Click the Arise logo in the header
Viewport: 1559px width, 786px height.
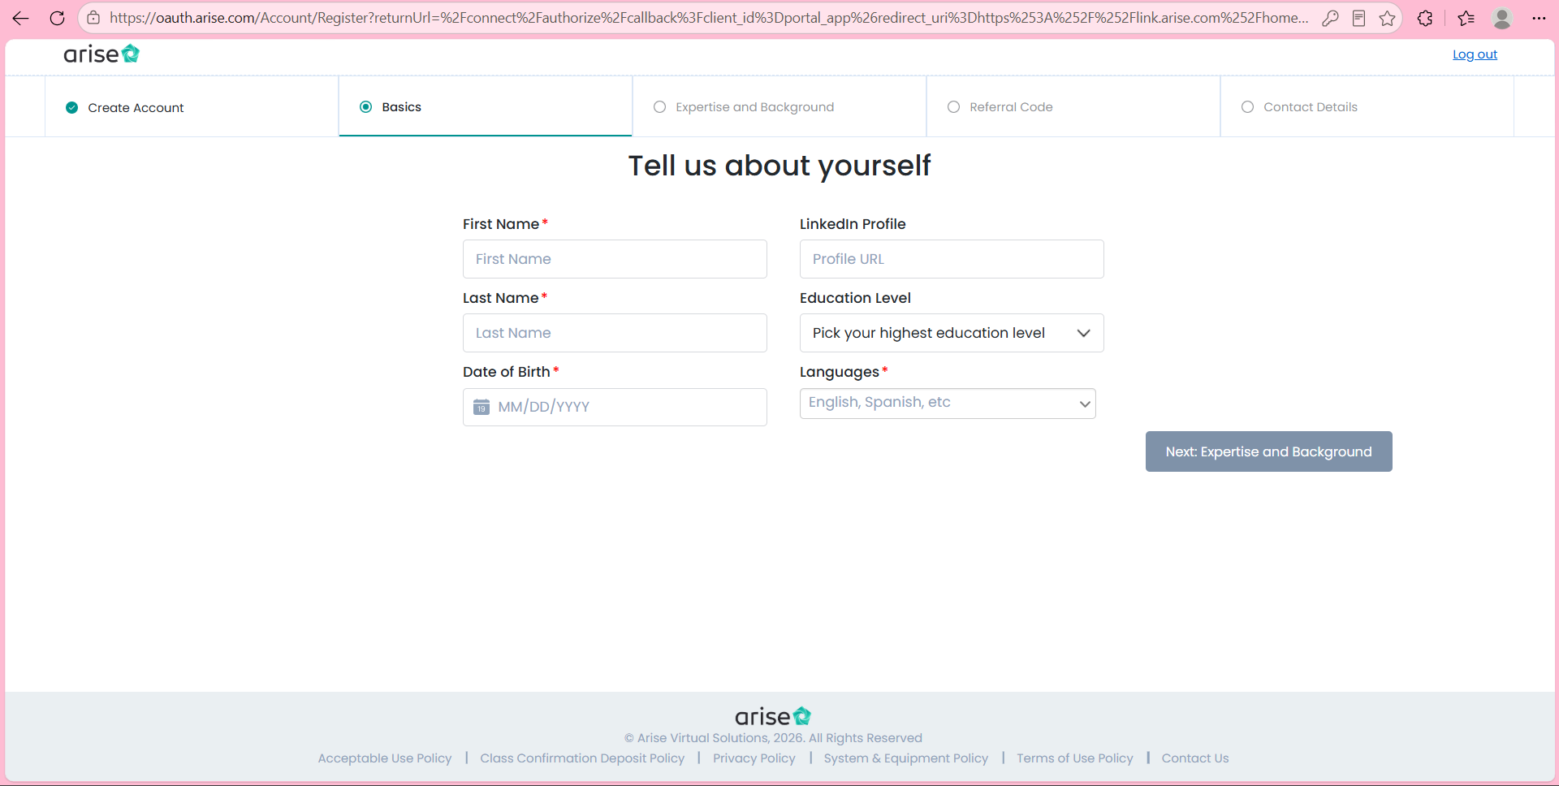pyautogui.click(x=101, y=54)
